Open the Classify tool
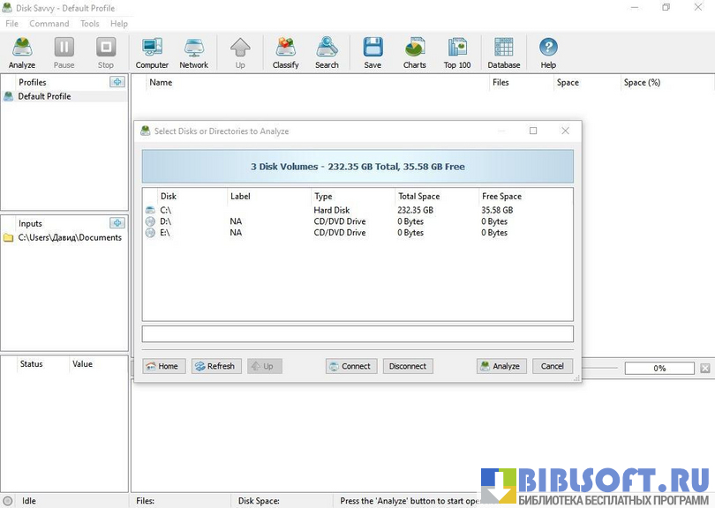The image size is (715, 508). click(x=285, y=53)
